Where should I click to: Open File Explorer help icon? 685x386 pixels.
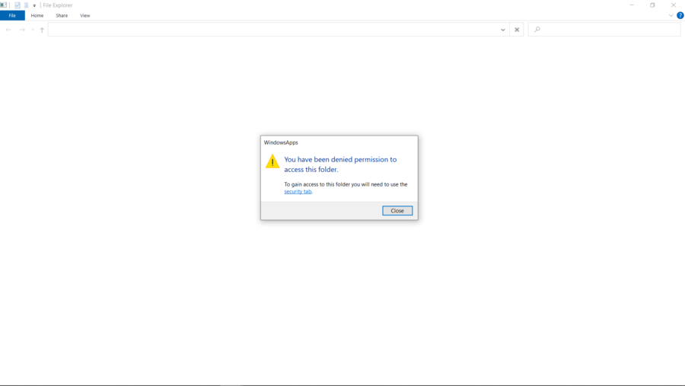pyautogui.click(x=680, y=15)
